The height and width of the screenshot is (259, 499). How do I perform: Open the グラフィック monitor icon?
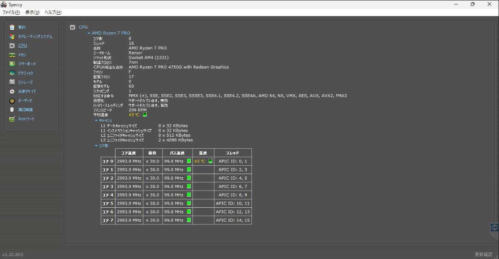coord(12,73)
